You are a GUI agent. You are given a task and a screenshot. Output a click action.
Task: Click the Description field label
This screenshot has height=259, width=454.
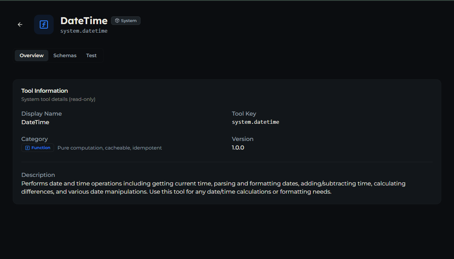(x=38, y=175)
